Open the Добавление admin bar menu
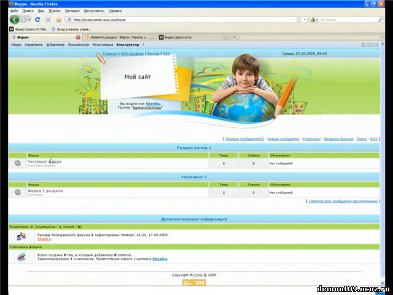 point(55,45)
